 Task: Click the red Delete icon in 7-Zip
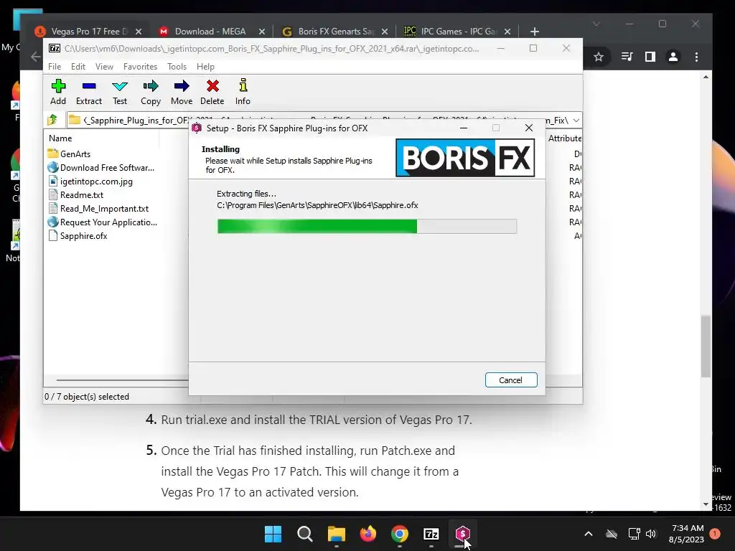(x=212, y=93)
